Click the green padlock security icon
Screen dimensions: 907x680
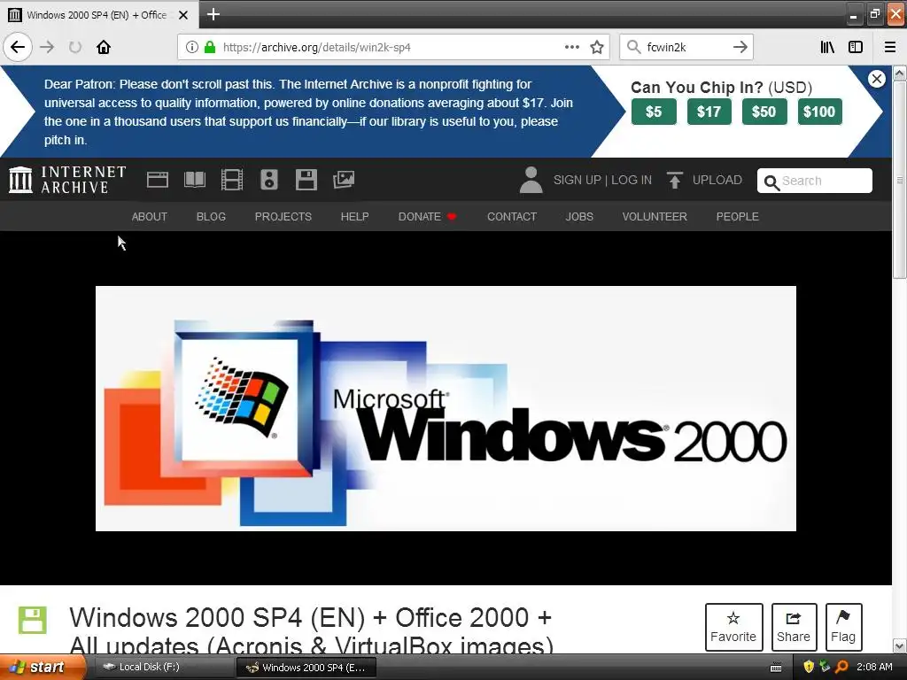click(x=210, y=47)
